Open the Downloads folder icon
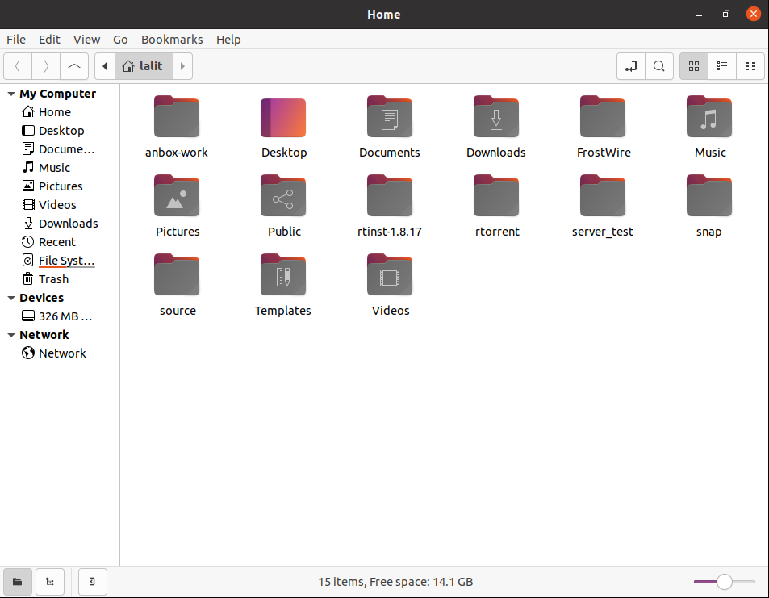This screenshot has width=769, height=598. [495, 118]
